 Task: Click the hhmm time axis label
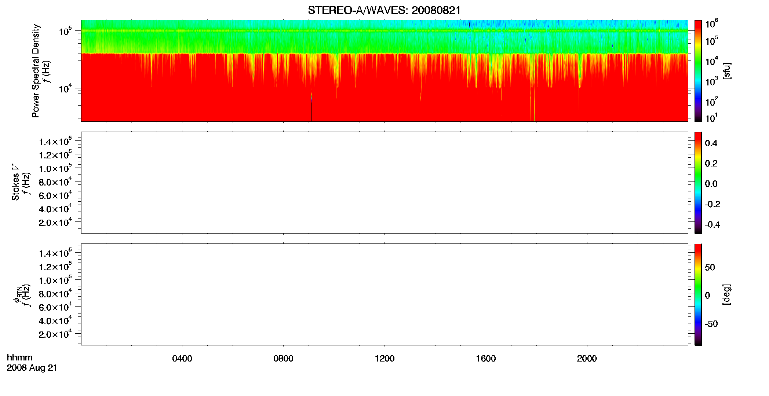20,358
